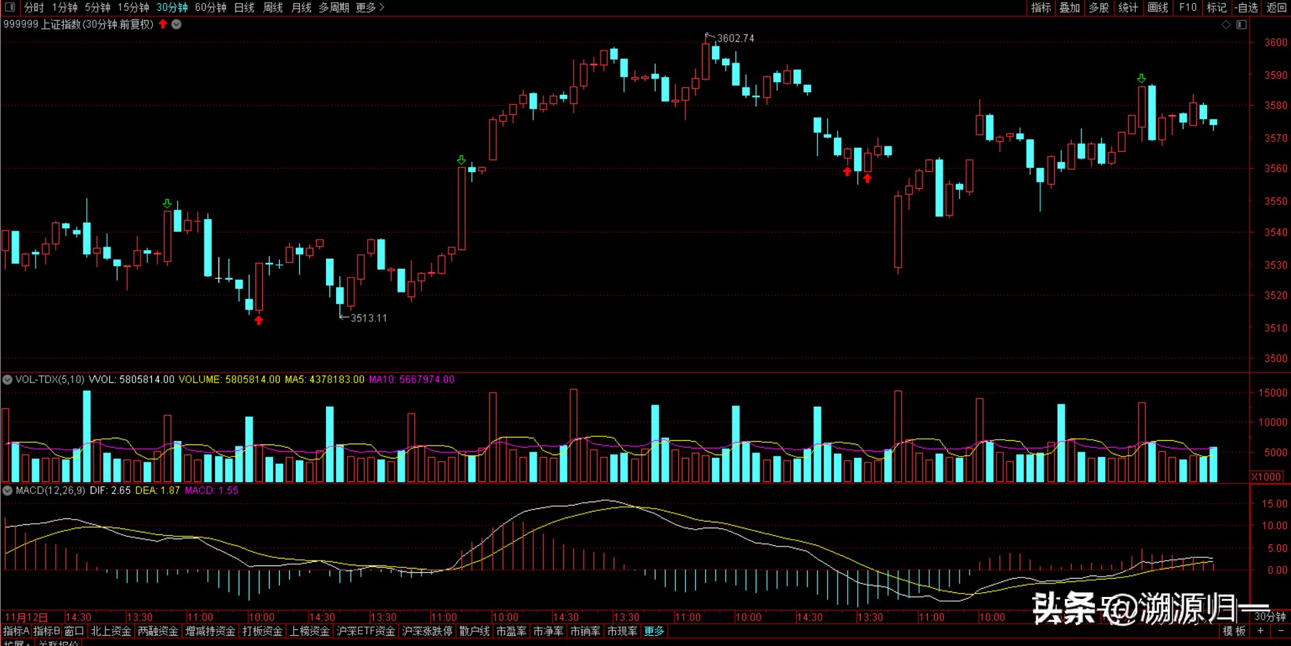1291x646 pixels.
Task: Open the 模板 template menu
Action: 1235,631
